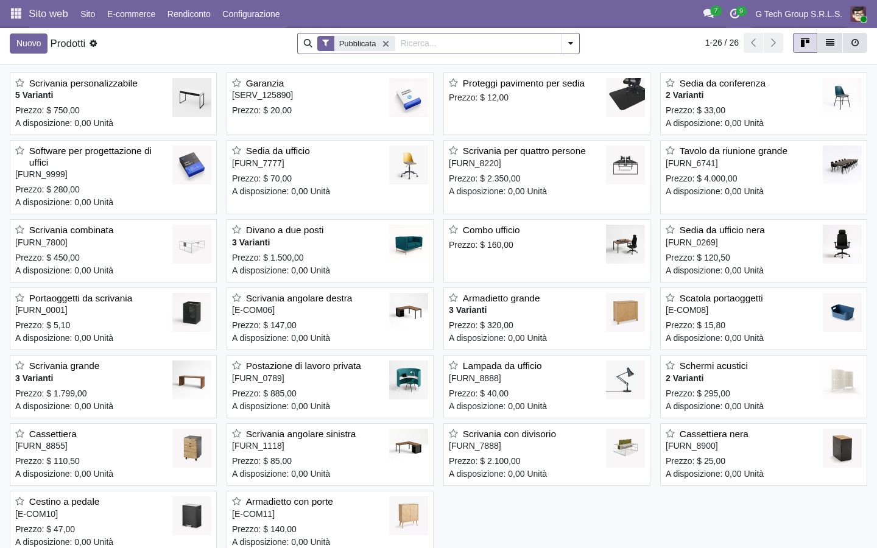The image size is (877, 548).
Task: Click Armadietto con porte thumbnail
Action: pyautogui.click(x=409, y=516)
